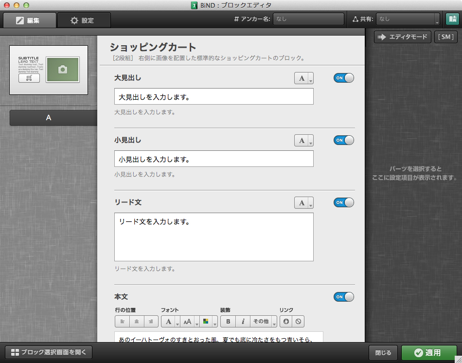Click the 小見出し font style A button
The image size is (462, 363).
click(x=302, y=141)
